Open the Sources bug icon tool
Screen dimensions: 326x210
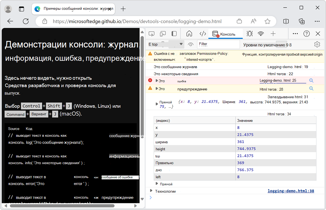[x=249, y=34]
